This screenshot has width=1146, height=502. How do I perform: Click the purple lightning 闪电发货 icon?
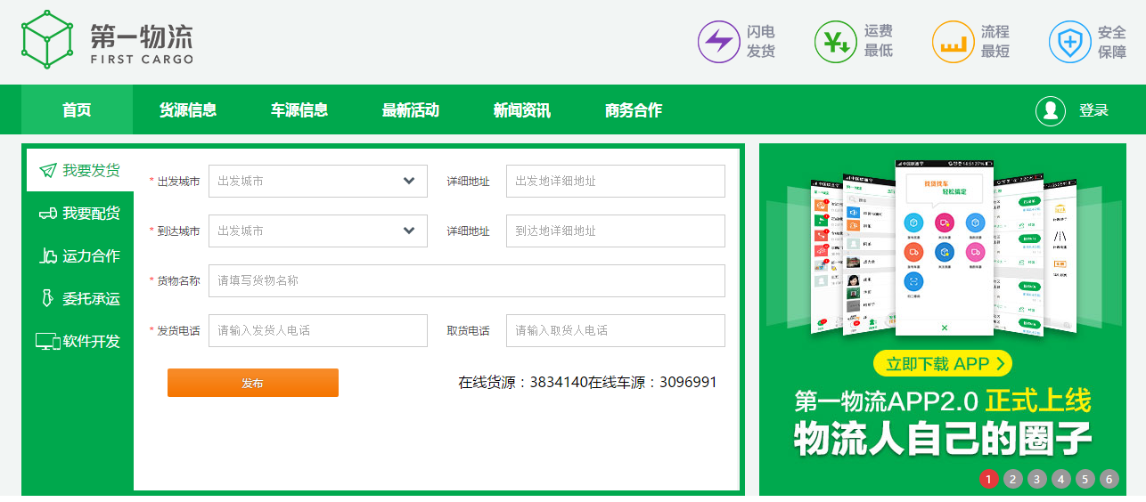click(x=719, y=42)
